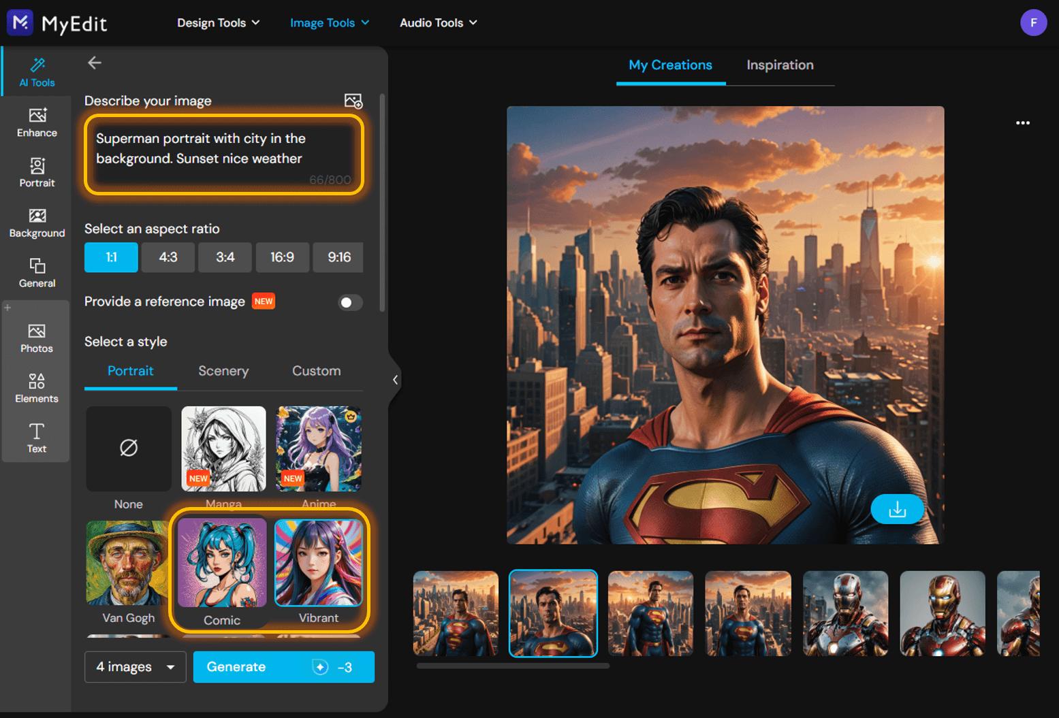Download the generated Superman image

(x=897, y=508)
